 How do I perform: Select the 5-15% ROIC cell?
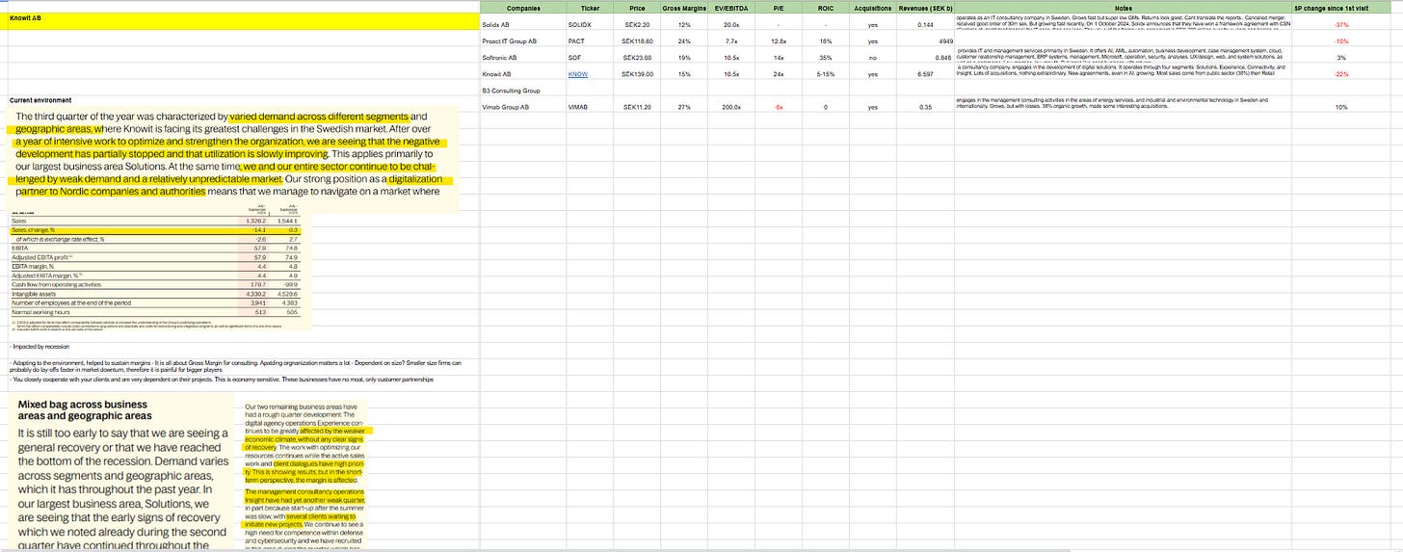coord(826,73)
